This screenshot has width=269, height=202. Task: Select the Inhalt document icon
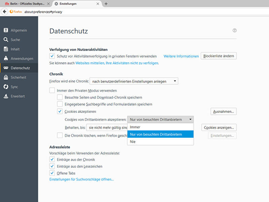[6, 49]
